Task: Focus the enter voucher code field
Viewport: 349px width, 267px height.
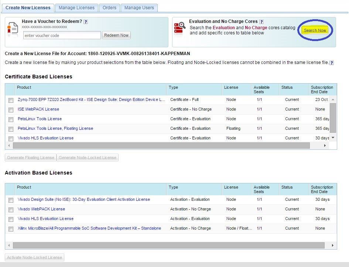Action: pos(62,35)
